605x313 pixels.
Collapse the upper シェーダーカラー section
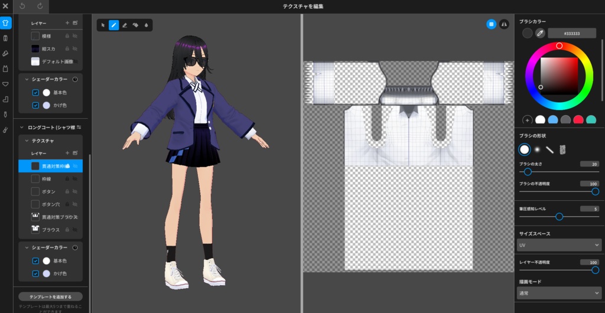tap(27, 79)
